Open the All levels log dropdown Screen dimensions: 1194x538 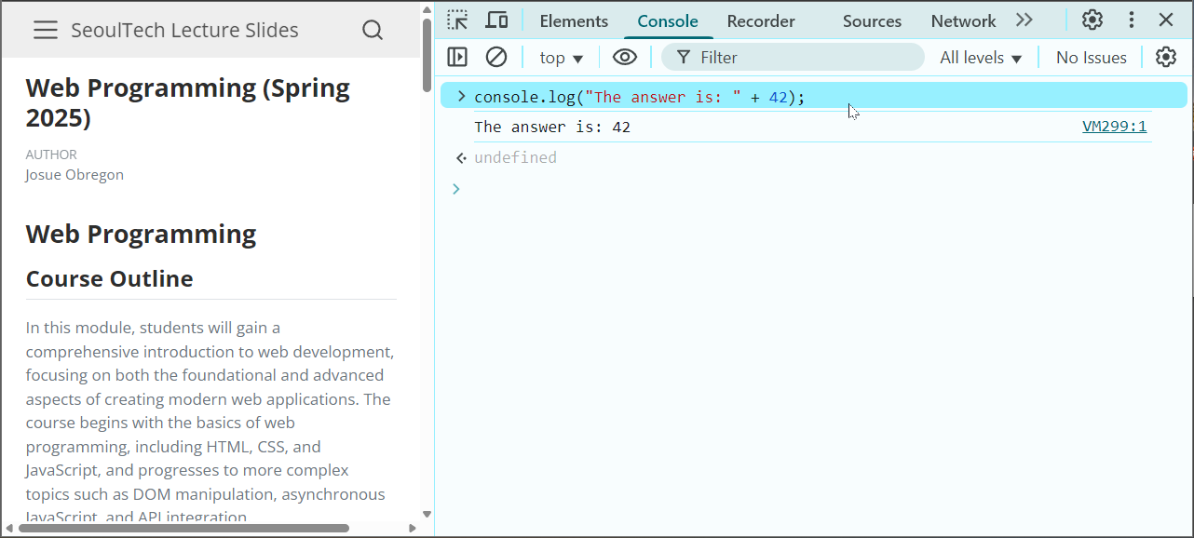pyautogui.click(x=981, y=58)
